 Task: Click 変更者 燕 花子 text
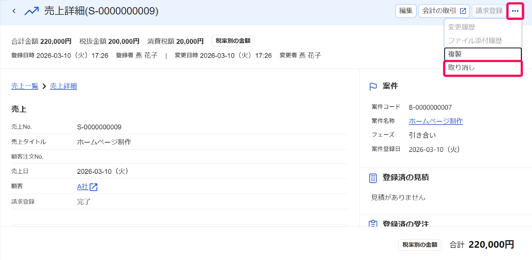pyautogui.click(x=300, y=55)
